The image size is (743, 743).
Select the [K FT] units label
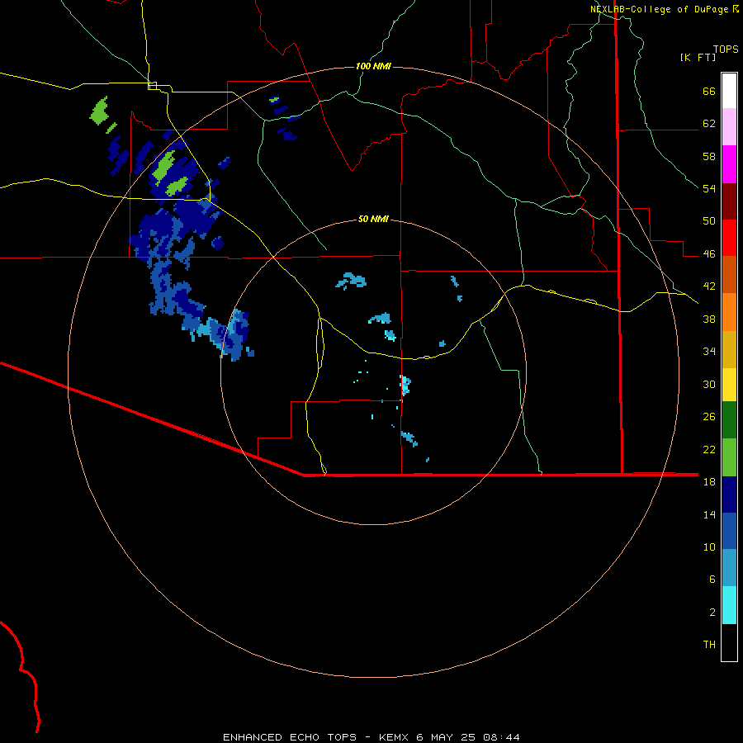pyautogui.click(x=698, y=58)
